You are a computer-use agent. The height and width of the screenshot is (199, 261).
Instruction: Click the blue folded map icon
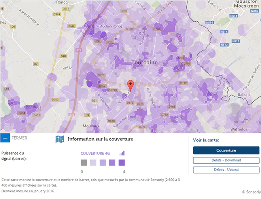coord(60,139)
